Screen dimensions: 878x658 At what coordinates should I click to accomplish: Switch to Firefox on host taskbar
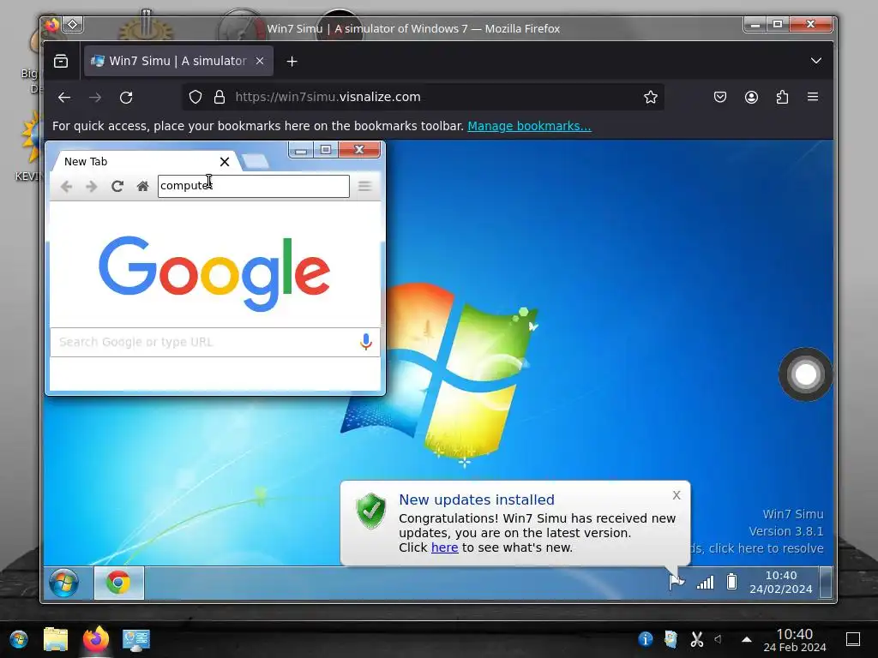point(95,639)
